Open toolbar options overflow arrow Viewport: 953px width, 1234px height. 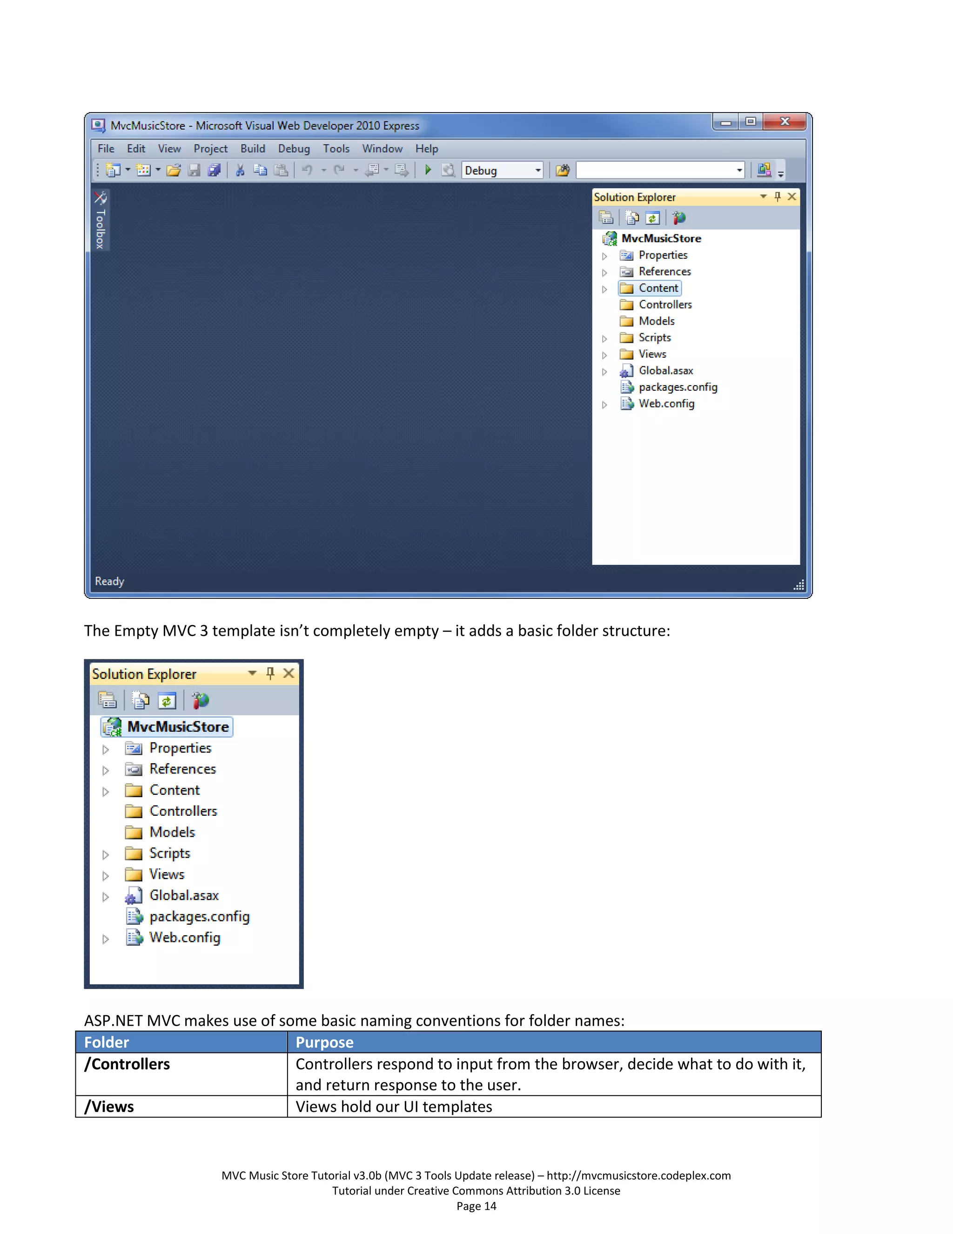click(781, 174)
